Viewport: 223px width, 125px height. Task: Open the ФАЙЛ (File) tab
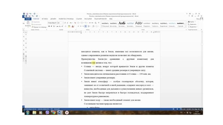[x=28, y=19]
